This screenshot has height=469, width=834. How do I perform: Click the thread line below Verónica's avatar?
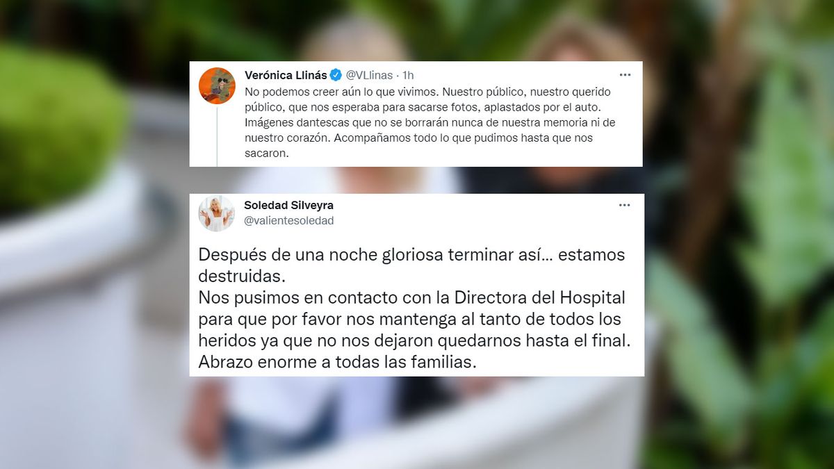tap(217, 137)
